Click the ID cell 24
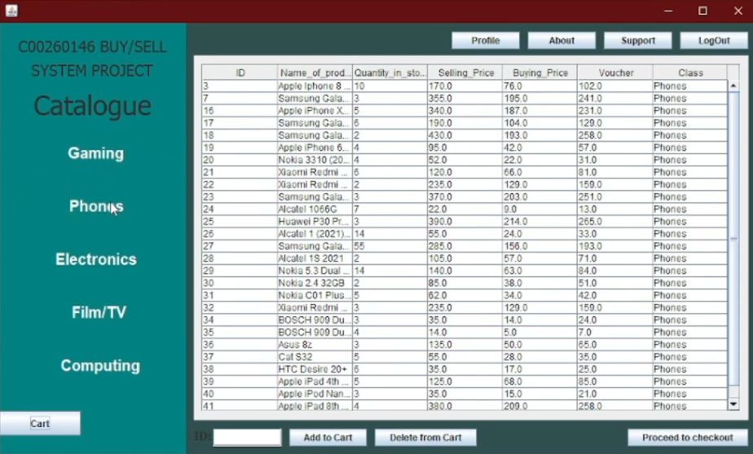The width and height of the screenshot is (753, 454). (240, 209)
